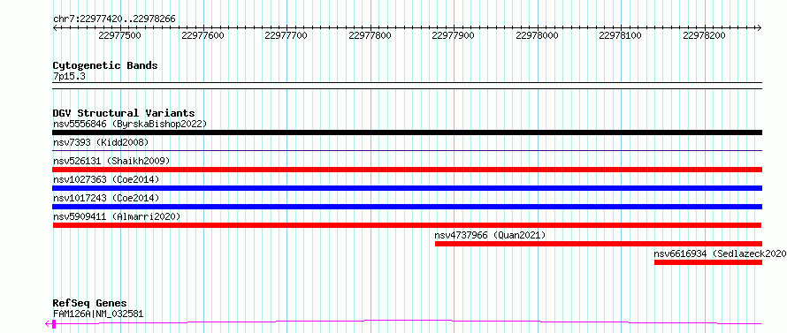Open variant label nsv4737966 (Quan2021)
This screenshot has height=333, width=787.
click(x=491, y=235)
